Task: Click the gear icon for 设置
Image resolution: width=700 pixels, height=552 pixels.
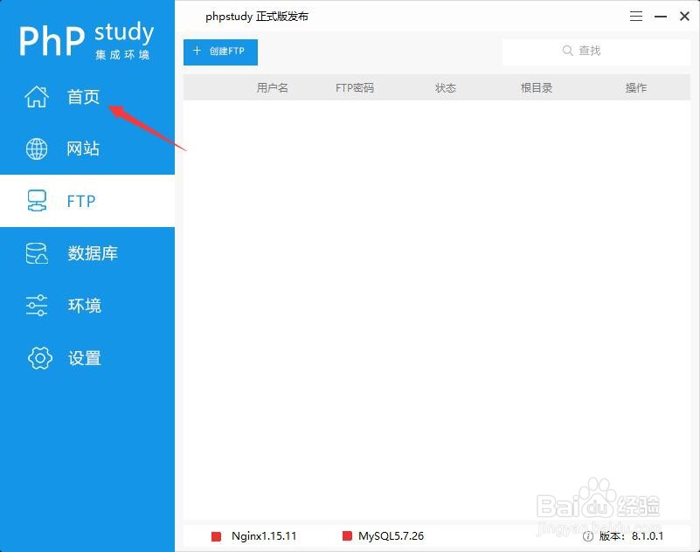Action: point(39,358)
